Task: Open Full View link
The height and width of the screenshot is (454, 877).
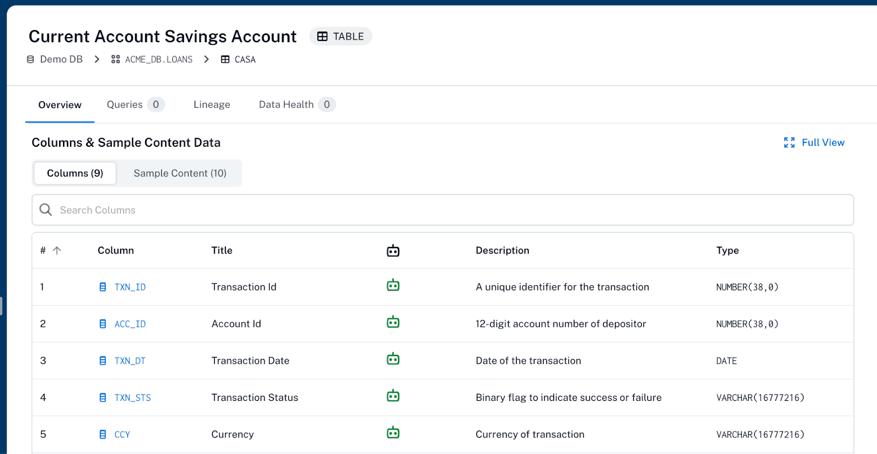Action: [823, 142]
